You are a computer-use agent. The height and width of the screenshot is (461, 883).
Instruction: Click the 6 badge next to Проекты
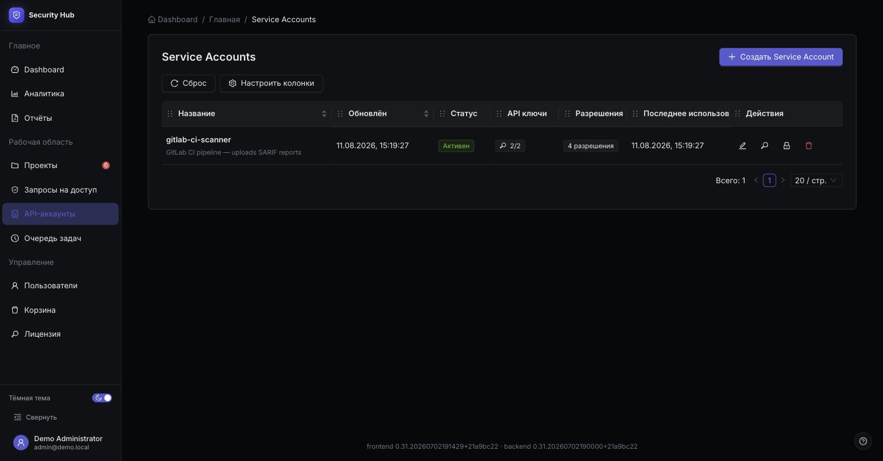tap(106, 166)
